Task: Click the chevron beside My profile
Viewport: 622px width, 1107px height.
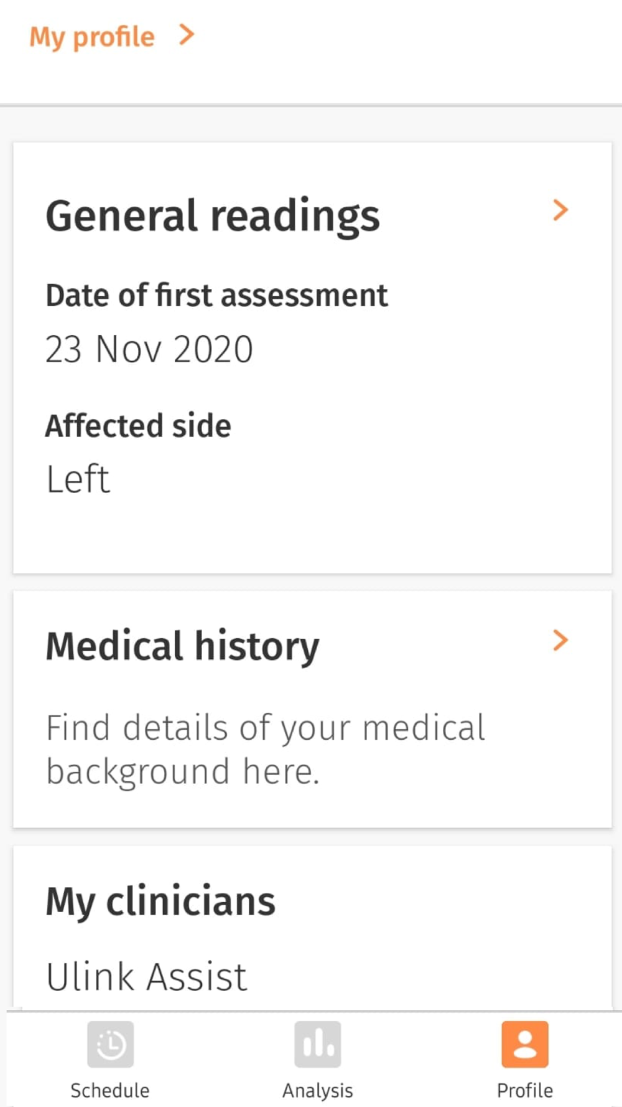Action: 187,35
